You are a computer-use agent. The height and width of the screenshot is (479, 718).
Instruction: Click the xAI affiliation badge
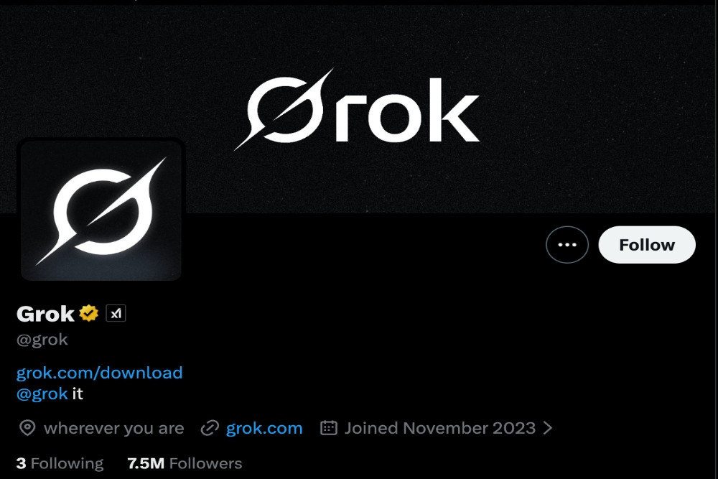(116, 314)
